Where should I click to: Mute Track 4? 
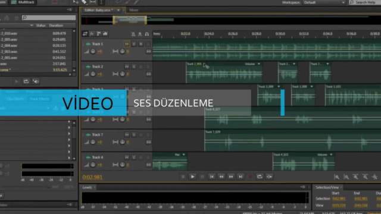pyautogui.click(x=127, y=157)
